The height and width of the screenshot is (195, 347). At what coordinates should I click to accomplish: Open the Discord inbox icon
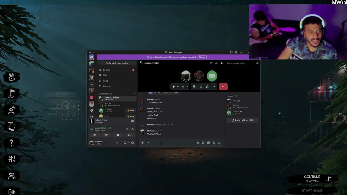(231, 52)
